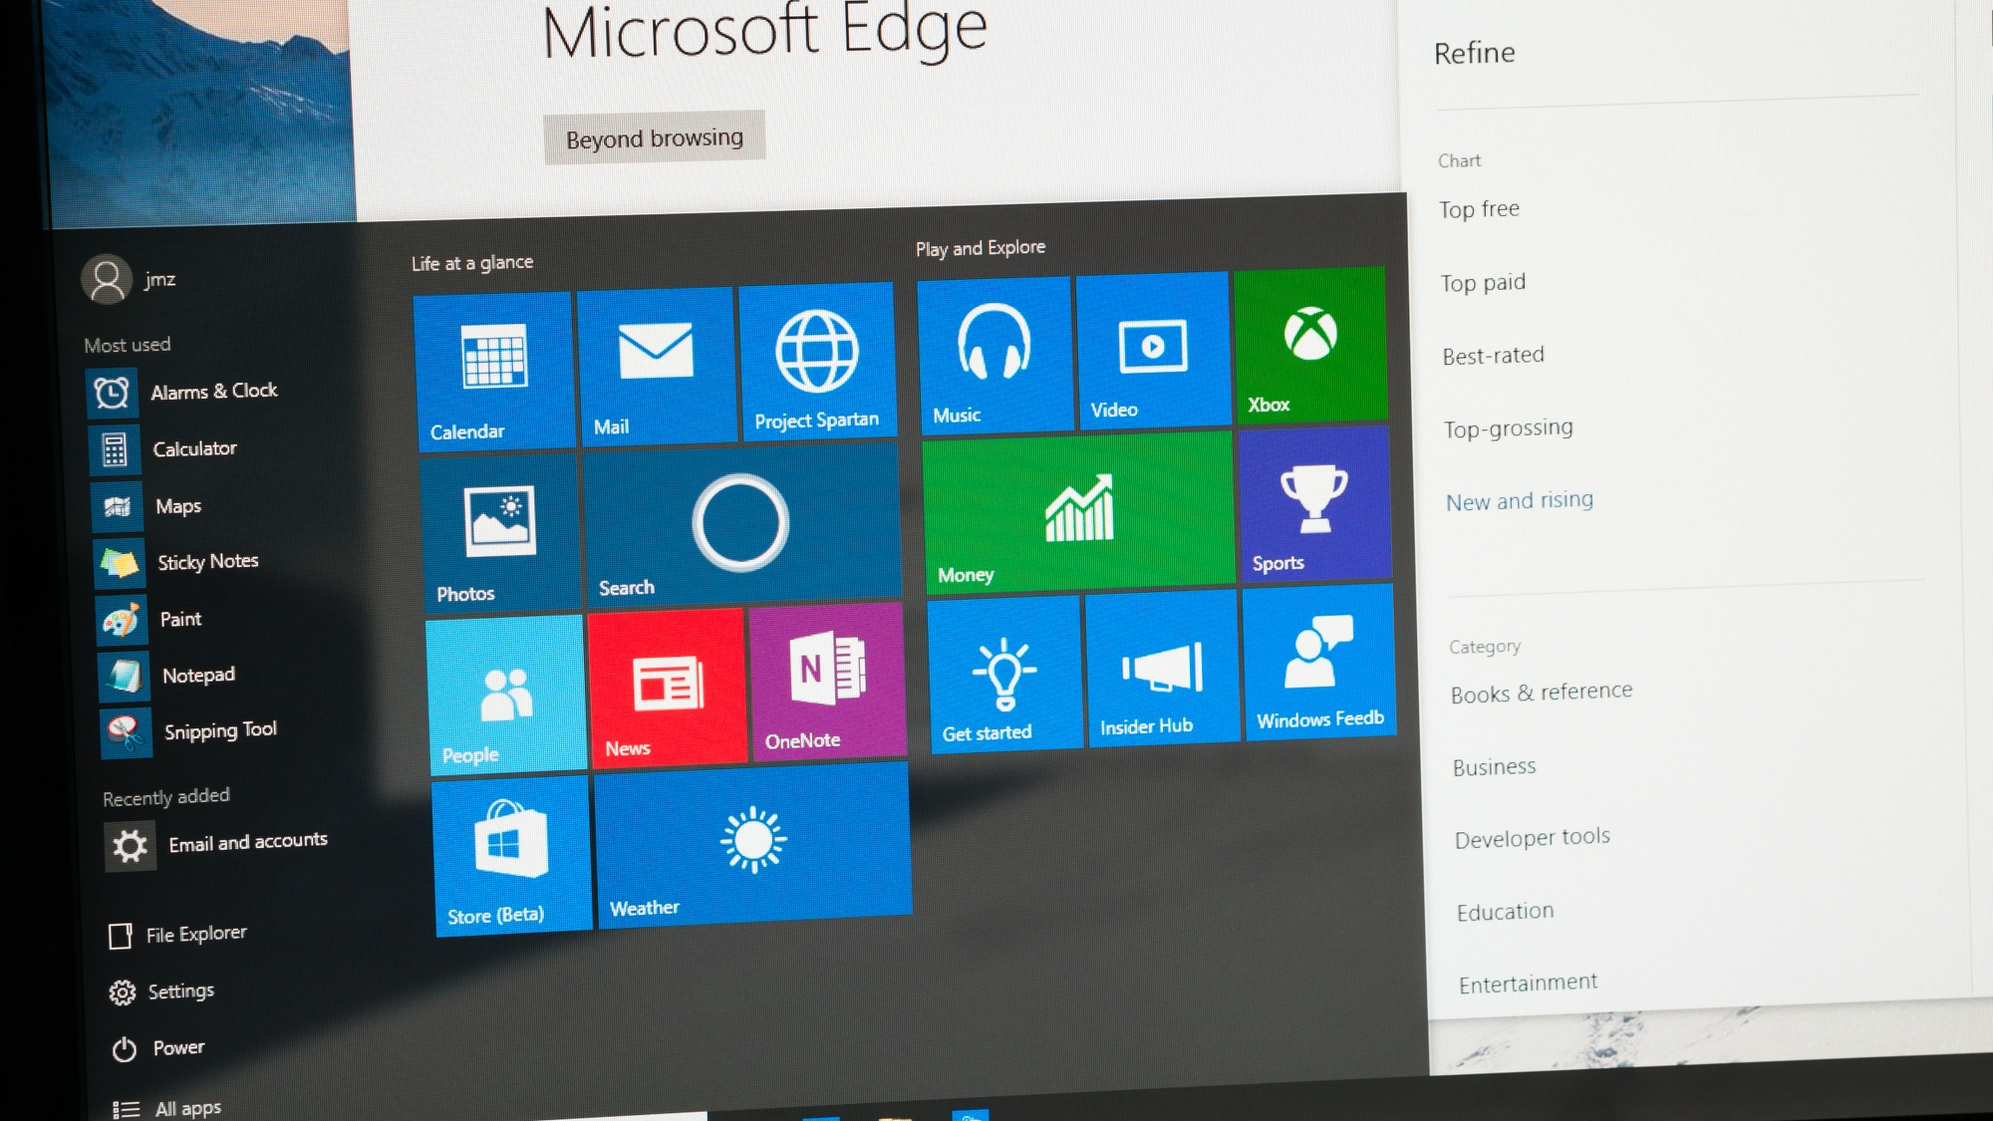Launch Paint from Most used list
The image size is (1993, 1121).
tap(150, 620)
